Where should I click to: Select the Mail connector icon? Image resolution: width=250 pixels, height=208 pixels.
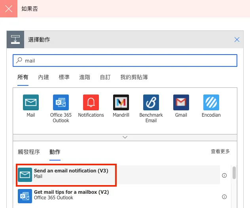[x=31, y=102]
